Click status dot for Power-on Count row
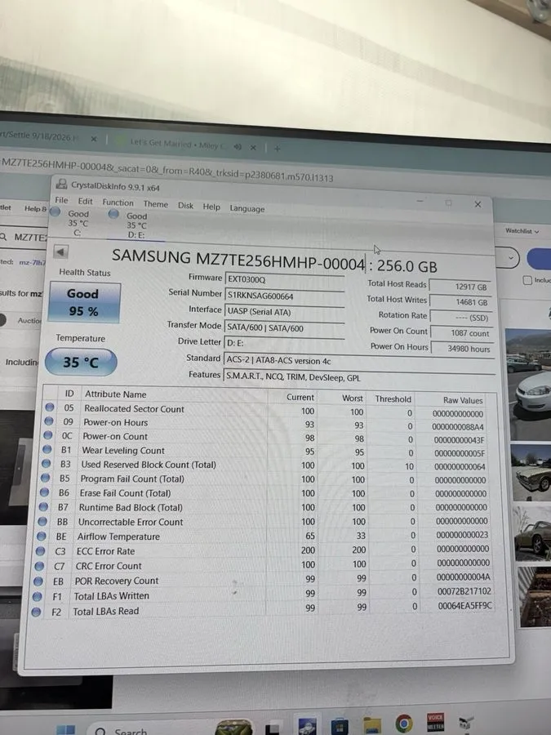The height and width of the screenshot is (735, 551). (x=48, y=435)
